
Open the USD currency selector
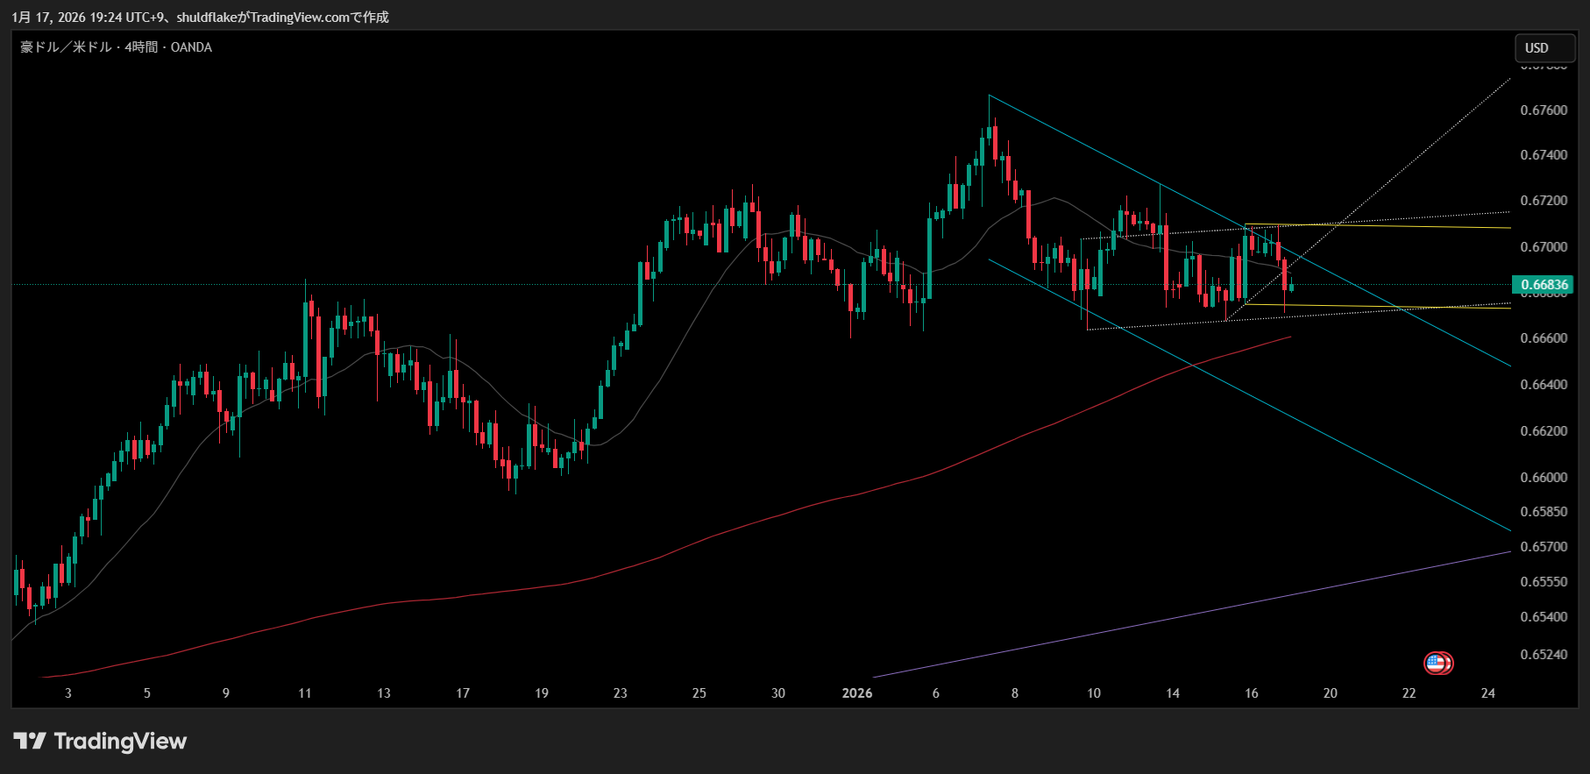pyautogui.click(x=1544, y=48)
